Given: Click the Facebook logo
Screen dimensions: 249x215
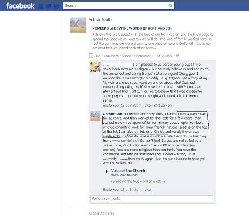Looking at the screenshot, I should point(20,6).
